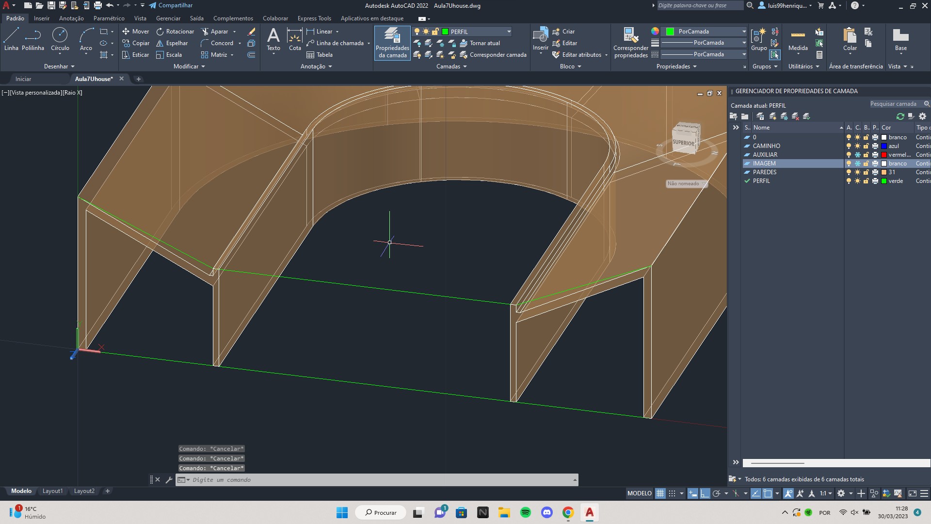Expand the Propriedades panel
This screenshot has height=524, width=931.
coord(676,66)
